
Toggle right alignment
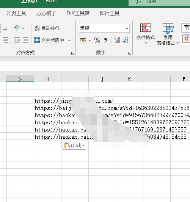5,40
